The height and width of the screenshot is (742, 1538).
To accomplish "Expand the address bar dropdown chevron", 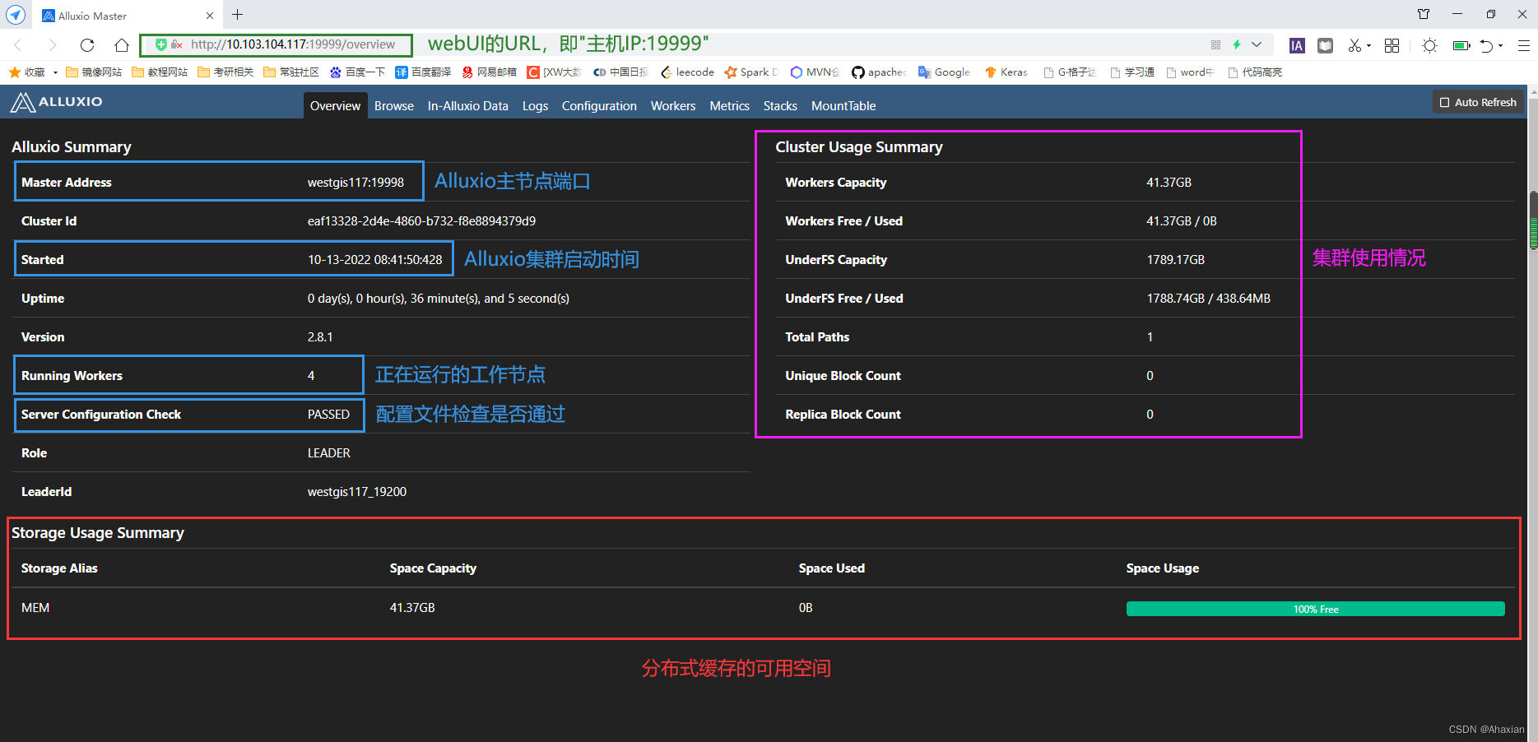I will click(1257, 44).
